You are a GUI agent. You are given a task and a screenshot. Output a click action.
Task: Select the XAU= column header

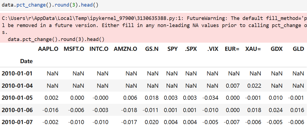point(253,49)
